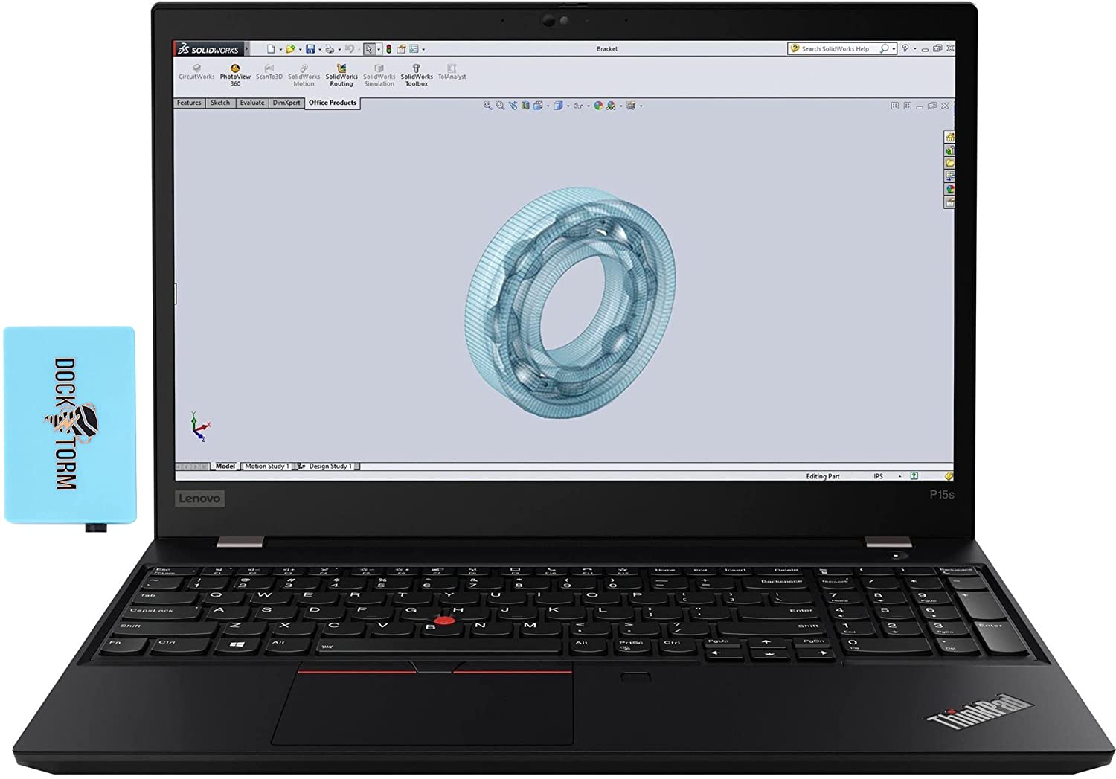1116x779 pixels.
Task: Open a file with the Open folder icon
Action: click(x=291, y=49)
